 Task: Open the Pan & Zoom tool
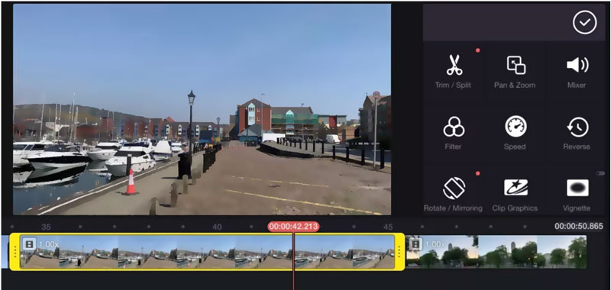click(x=515, y=71)
